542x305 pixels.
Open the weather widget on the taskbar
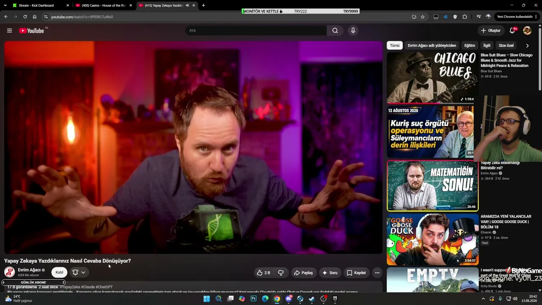(x=18, y=299)
